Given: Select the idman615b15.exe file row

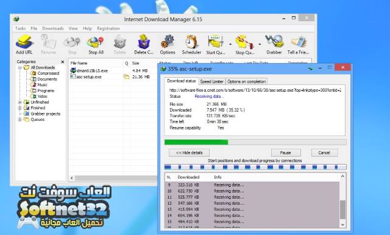Looking at the screenshot, I should click(114, 70).
